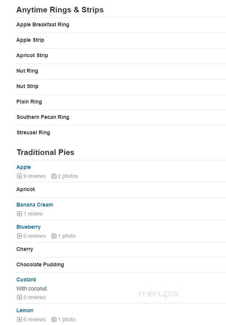Click the menupix watermark text

[x=159, y=295]
